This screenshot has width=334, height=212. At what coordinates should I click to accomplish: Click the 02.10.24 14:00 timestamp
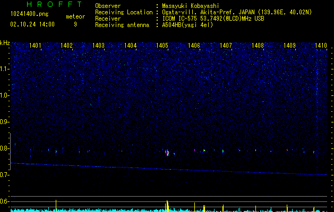coord(32,24)
